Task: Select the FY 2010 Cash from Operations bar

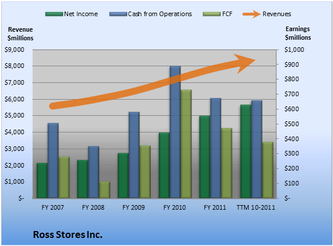Action: (175, 132)
